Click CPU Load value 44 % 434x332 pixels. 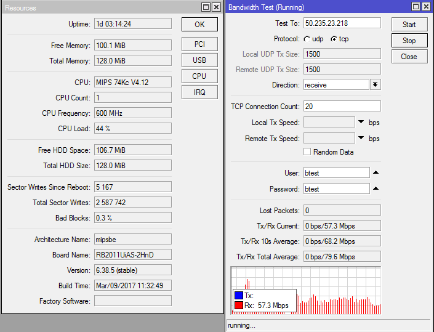133,129
